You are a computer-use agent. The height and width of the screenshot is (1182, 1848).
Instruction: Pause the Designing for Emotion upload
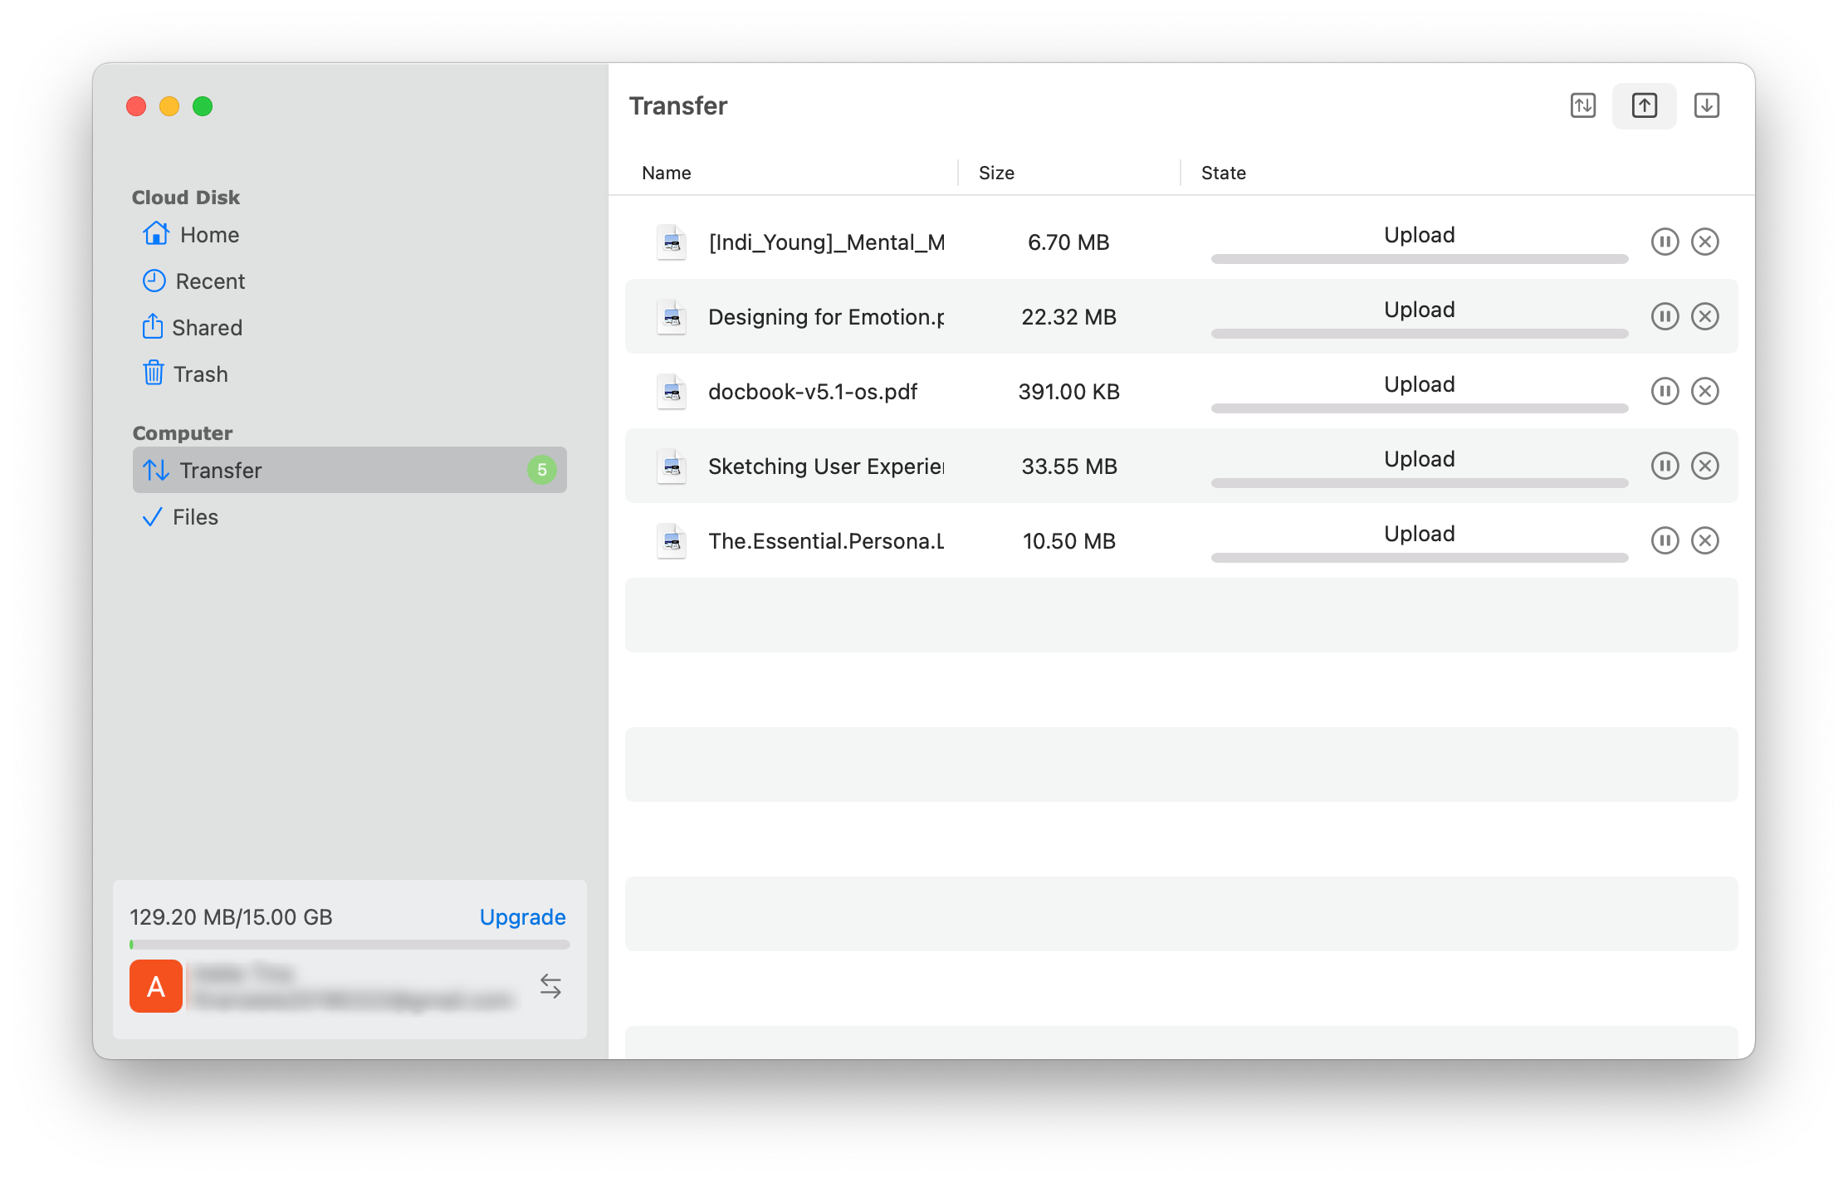(x=1665, y=316)
